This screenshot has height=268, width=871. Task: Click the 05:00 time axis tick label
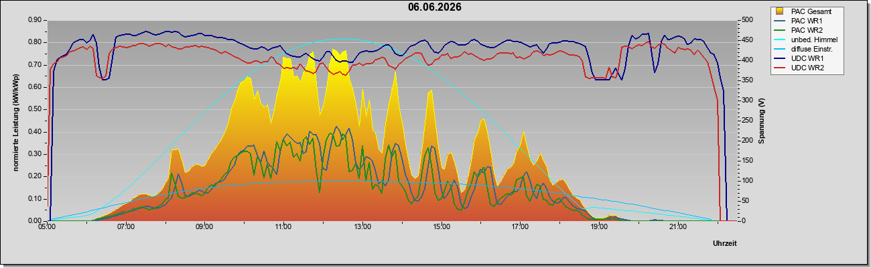[x=47, y=228]
